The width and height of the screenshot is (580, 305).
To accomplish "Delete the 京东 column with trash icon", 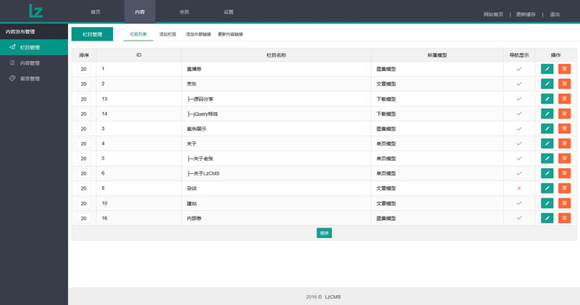I will click(x=564, y=84).
